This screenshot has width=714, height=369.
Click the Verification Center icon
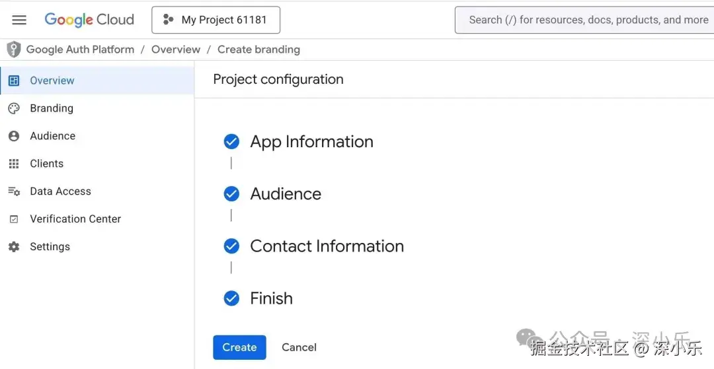point(14,219)
